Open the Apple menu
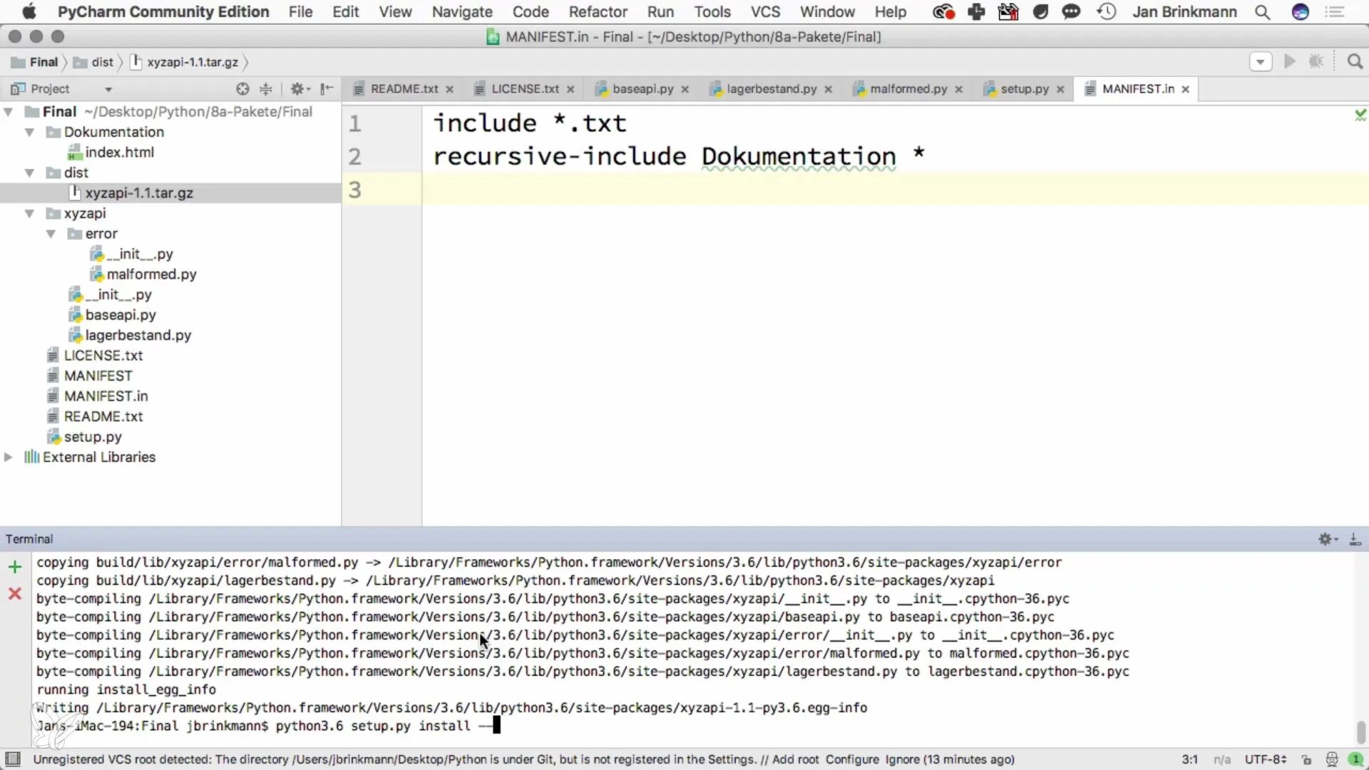Viewport: 1369px width, 770px height. click(x=29, y=12)
